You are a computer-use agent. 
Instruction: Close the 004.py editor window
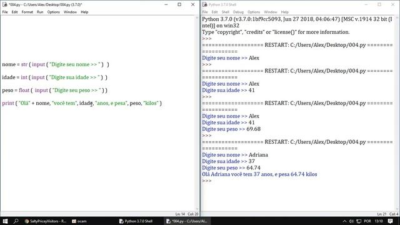tap(193, 4)
